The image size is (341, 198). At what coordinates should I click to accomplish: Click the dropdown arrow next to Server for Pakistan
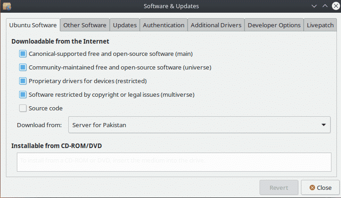tap(324, 125)
